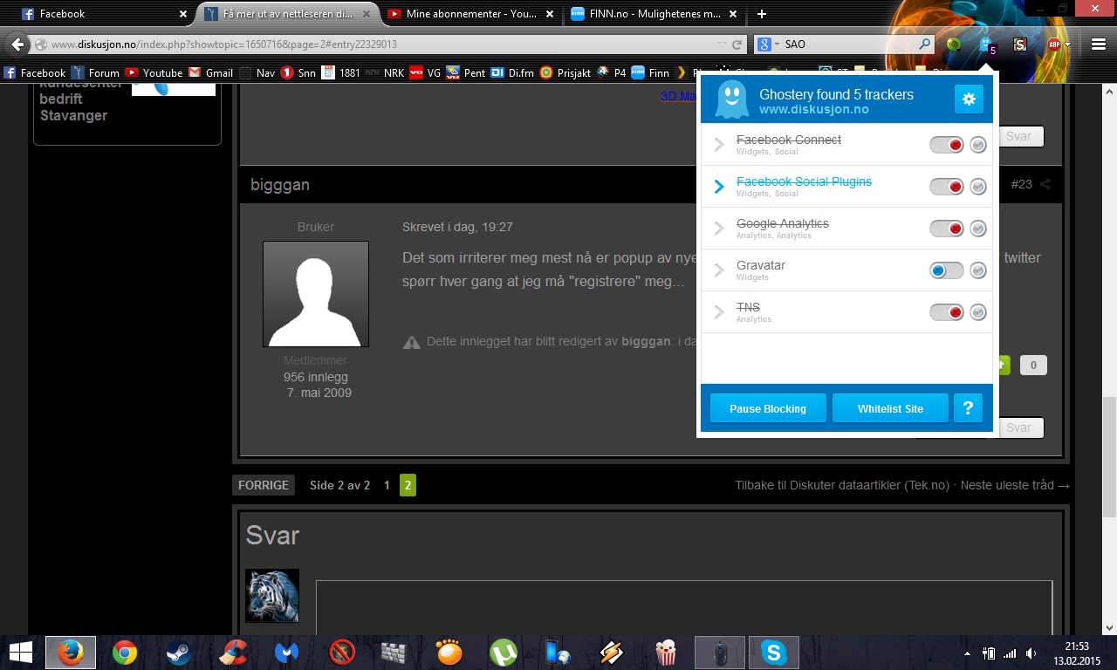Viewport: 1117px width, 670px height.
Task: Expand Facebook Connect tracker details
Action: 719,145
